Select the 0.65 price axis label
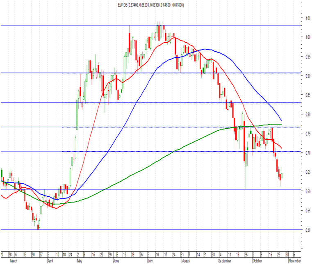The height and width of the screenshot is (264, 312). tap(308, 172)
